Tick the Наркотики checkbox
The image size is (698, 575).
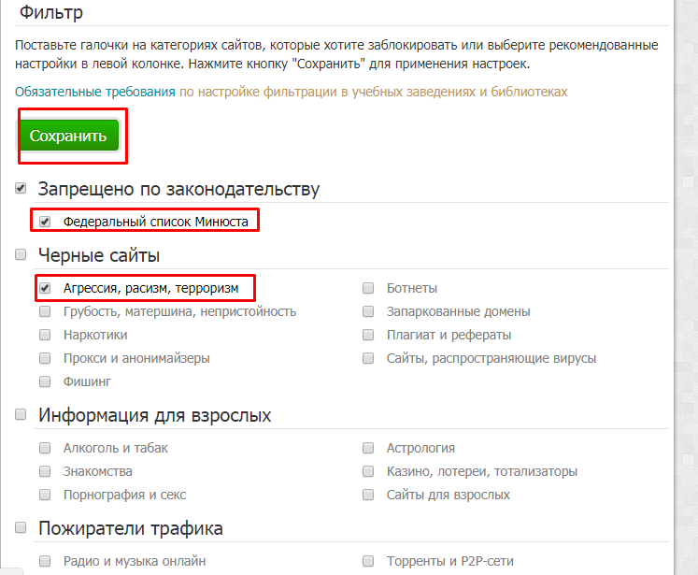pos(45,335)
